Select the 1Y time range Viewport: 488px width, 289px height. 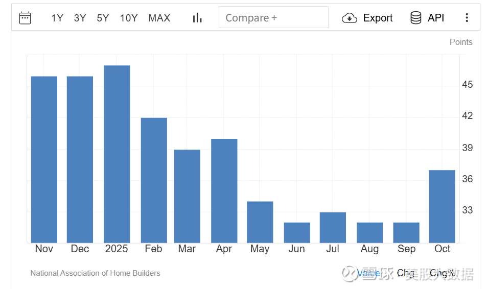coord(57,18)
